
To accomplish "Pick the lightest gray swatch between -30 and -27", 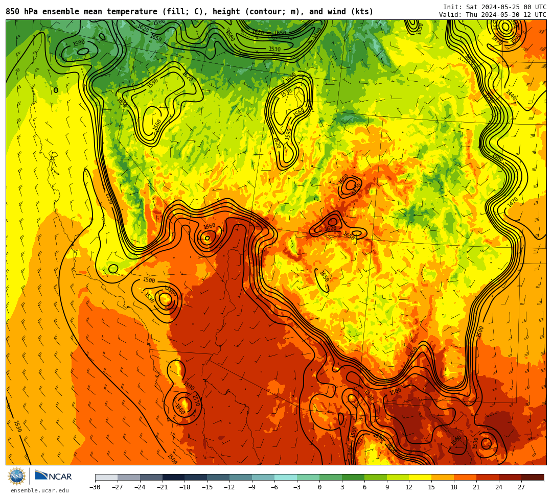I will pos(106,477).
